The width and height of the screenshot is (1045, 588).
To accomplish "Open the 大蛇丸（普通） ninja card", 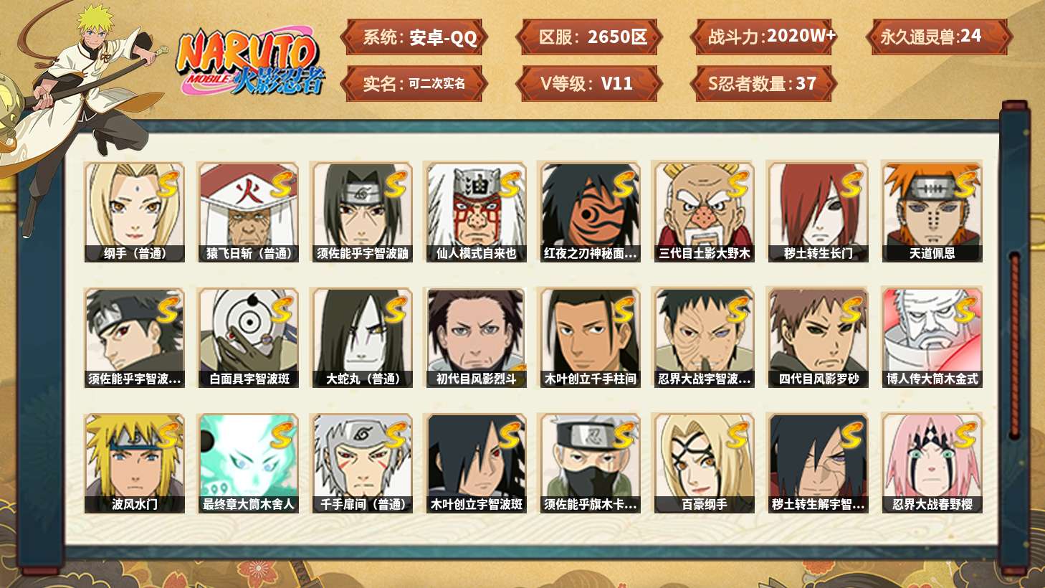I will coord(362,338).
